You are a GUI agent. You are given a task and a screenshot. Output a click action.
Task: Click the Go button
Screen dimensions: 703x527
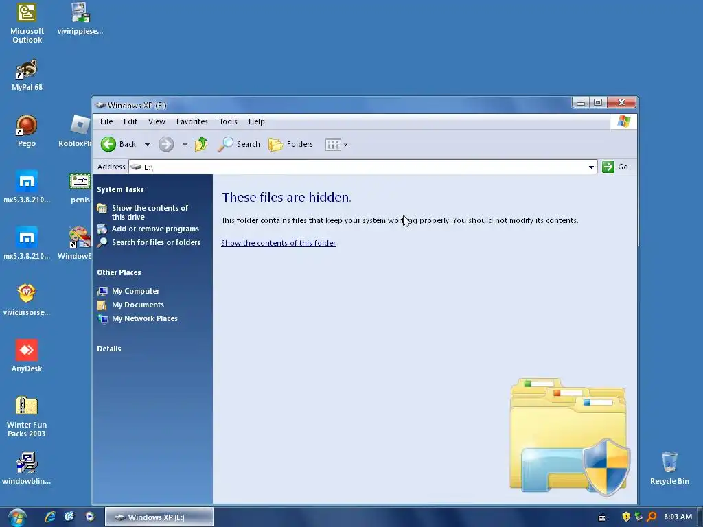click(615, 167)
